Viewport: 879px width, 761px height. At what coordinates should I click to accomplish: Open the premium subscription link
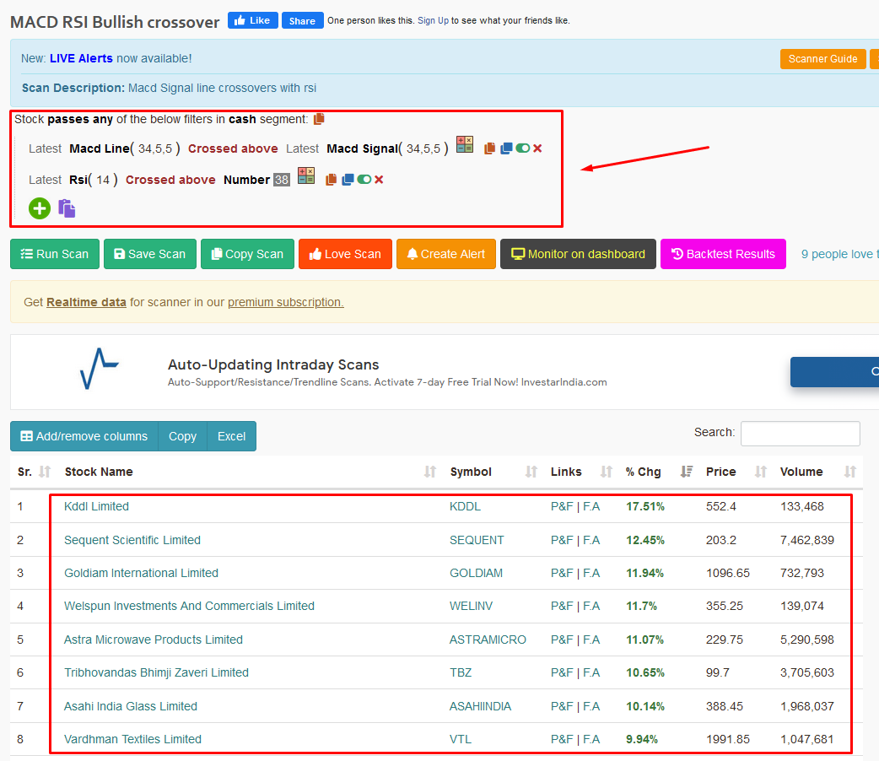coord(285,302)
